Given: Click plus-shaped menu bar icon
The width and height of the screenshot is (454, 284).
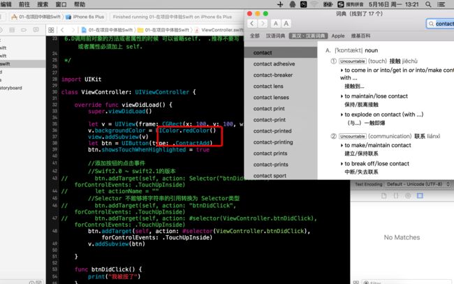Looking at the screenshot, I should click(280, 4).
